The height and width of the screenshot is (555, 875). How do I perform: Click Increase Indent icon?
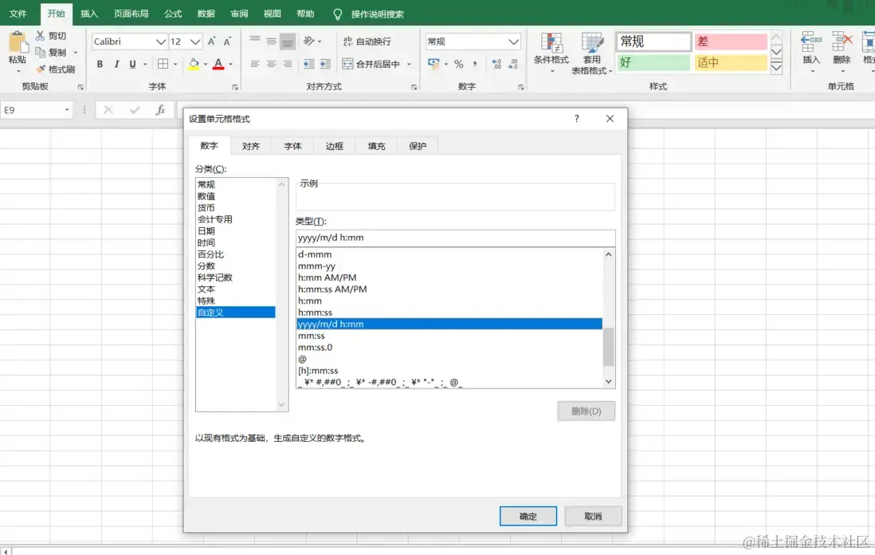[x=325, y=65]
